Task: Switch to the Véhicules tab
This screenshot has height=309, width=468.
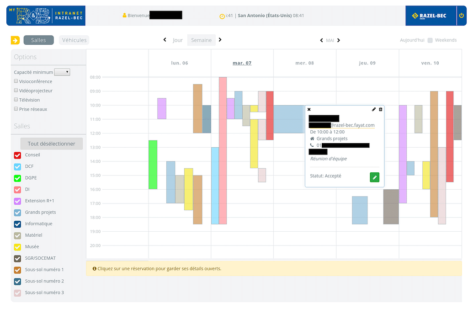Action: [x=74, y=40]
